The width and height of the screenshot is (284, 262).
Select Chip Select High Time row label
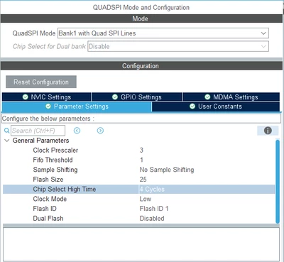click(x=65, y=189)
